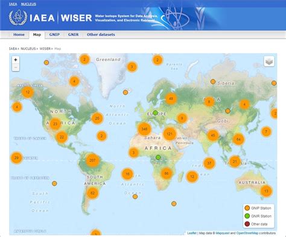Select the Map tab
Screen dimensions: 286x237
pos(37,34)
